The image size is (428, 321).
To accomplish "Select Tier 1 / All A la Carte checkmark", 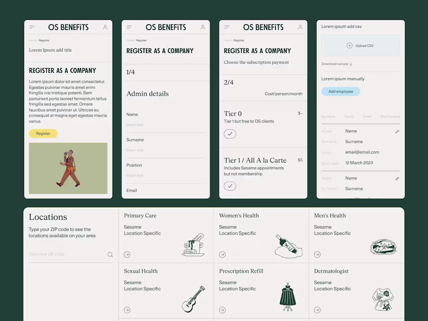I will [x=230, y=186].
